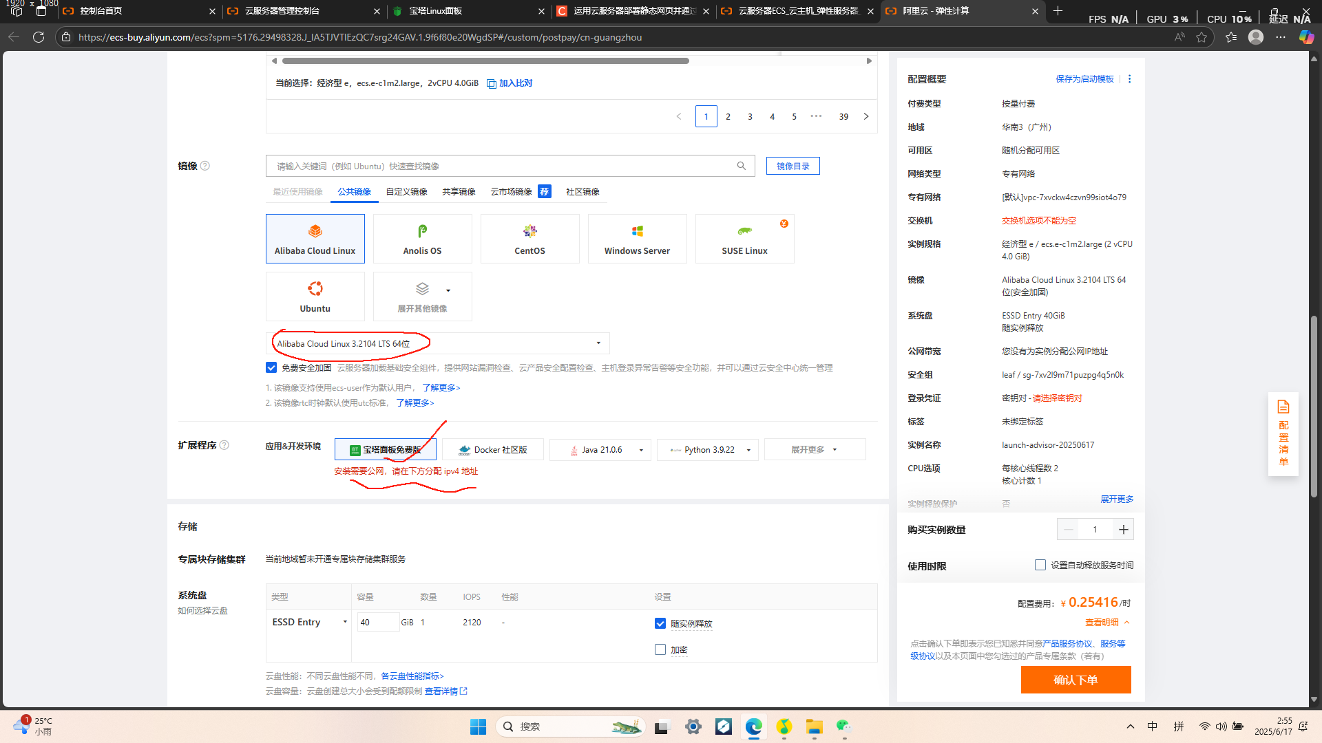The image size is (1322, 743).
Task: Click the plus to increase instance quantity
Action: click(1124, 529)
